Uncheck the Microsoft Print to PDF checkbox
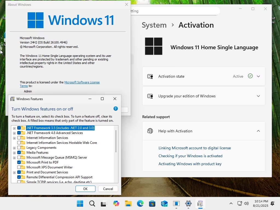This screenshot has width=280, height=210. pos(19,162)
